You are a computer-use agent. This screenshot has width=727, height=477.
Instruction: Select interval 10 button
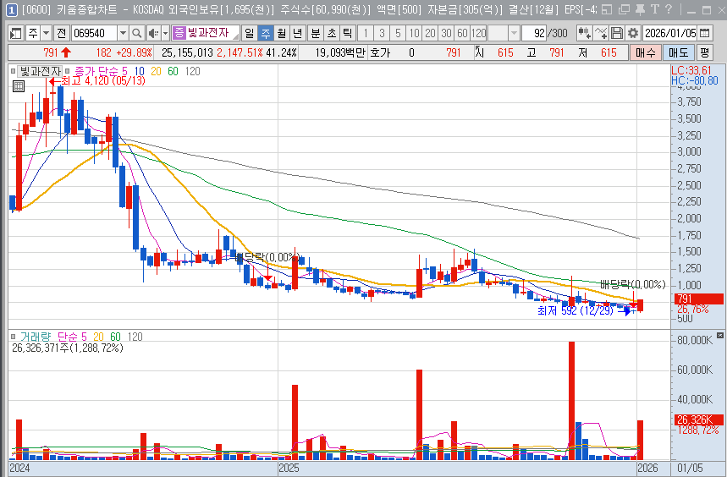click(x=415, y=33)
